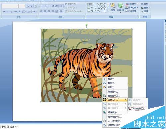
Task: Open the font name combo box
Action: tap(10, 6)
